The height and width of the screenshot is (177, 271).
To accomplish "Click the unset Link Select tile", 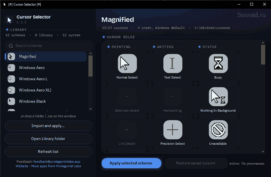I will click(x=127, y=133).
